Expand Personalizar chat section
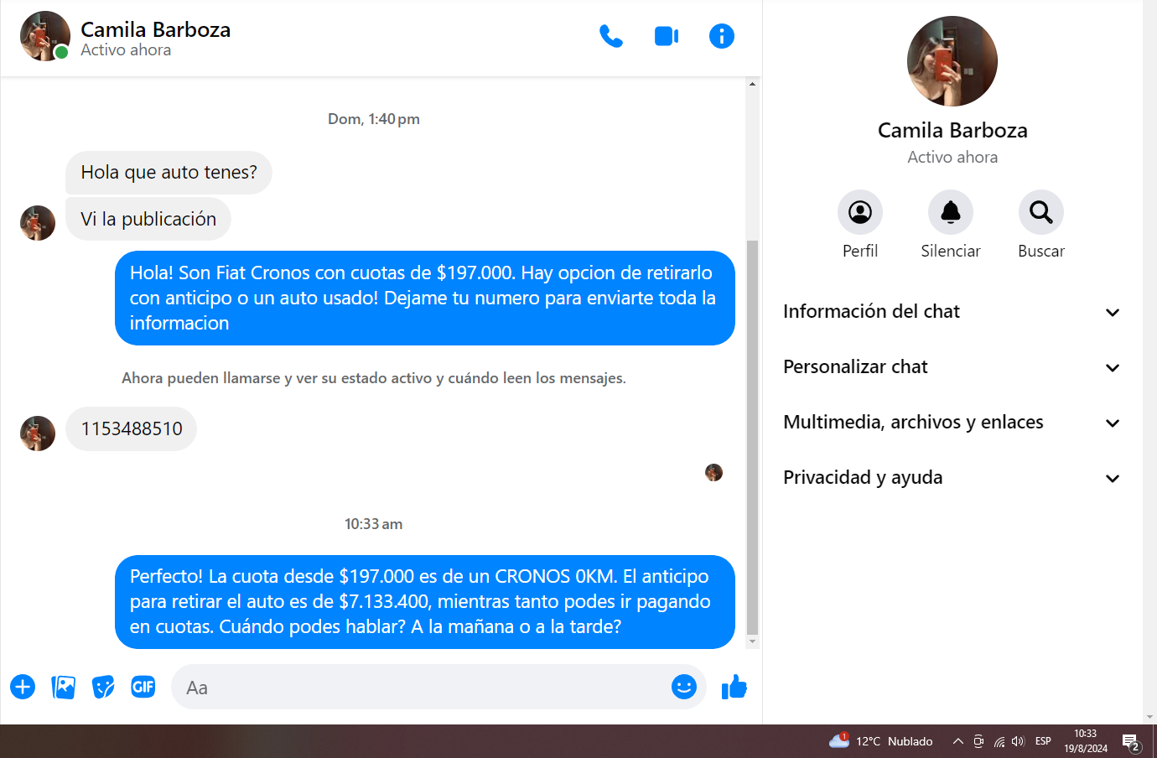This screenshot has width=1157, height=758. point(952,367)
